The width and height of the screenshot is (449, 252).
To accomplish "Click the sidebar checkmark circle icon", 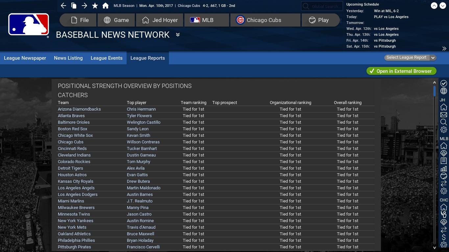I will pyautogui.click(x=444, y=83).
